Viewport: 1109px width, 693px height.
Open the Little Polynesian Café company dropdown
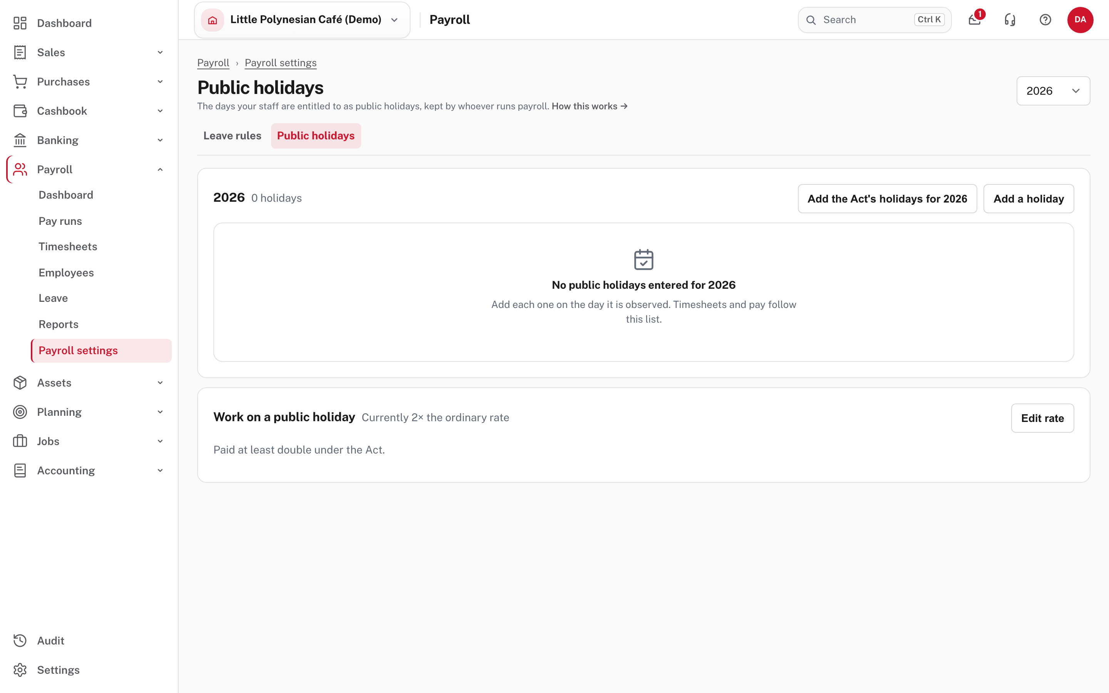click(x=302, y=20)
